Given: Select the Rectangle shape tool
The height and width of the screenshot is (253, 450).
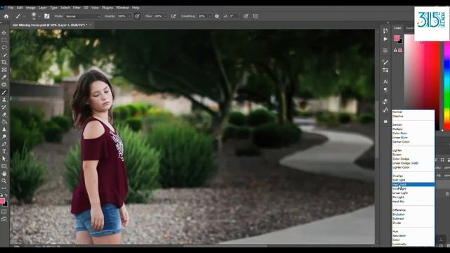Looking at the screenshot, I should pos(4,166).
